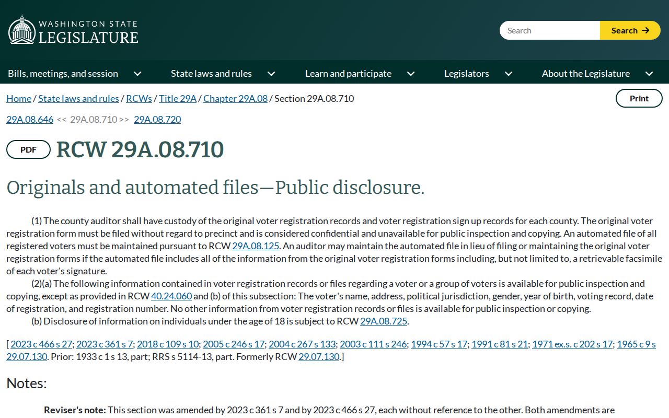Screen dimensions: 669x418
Task: Open the RCW 29A.08.125 link
Action: pyautogui.click(x=256, y=246)
